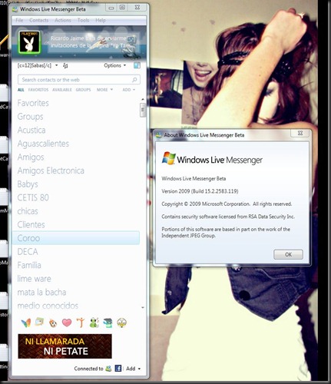Click the search magnifier icon
Screen dimensions: 331x384
tap(134, 80)
